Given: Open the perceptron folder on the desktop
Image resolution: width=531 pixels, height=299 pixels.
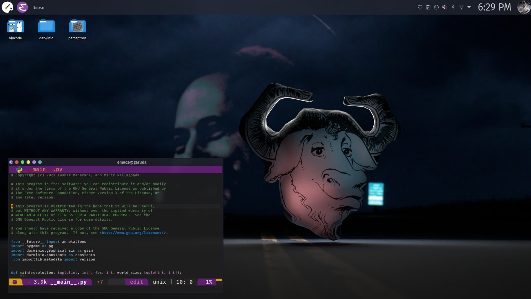Looking at the screenshot, I should click(77, 30).
